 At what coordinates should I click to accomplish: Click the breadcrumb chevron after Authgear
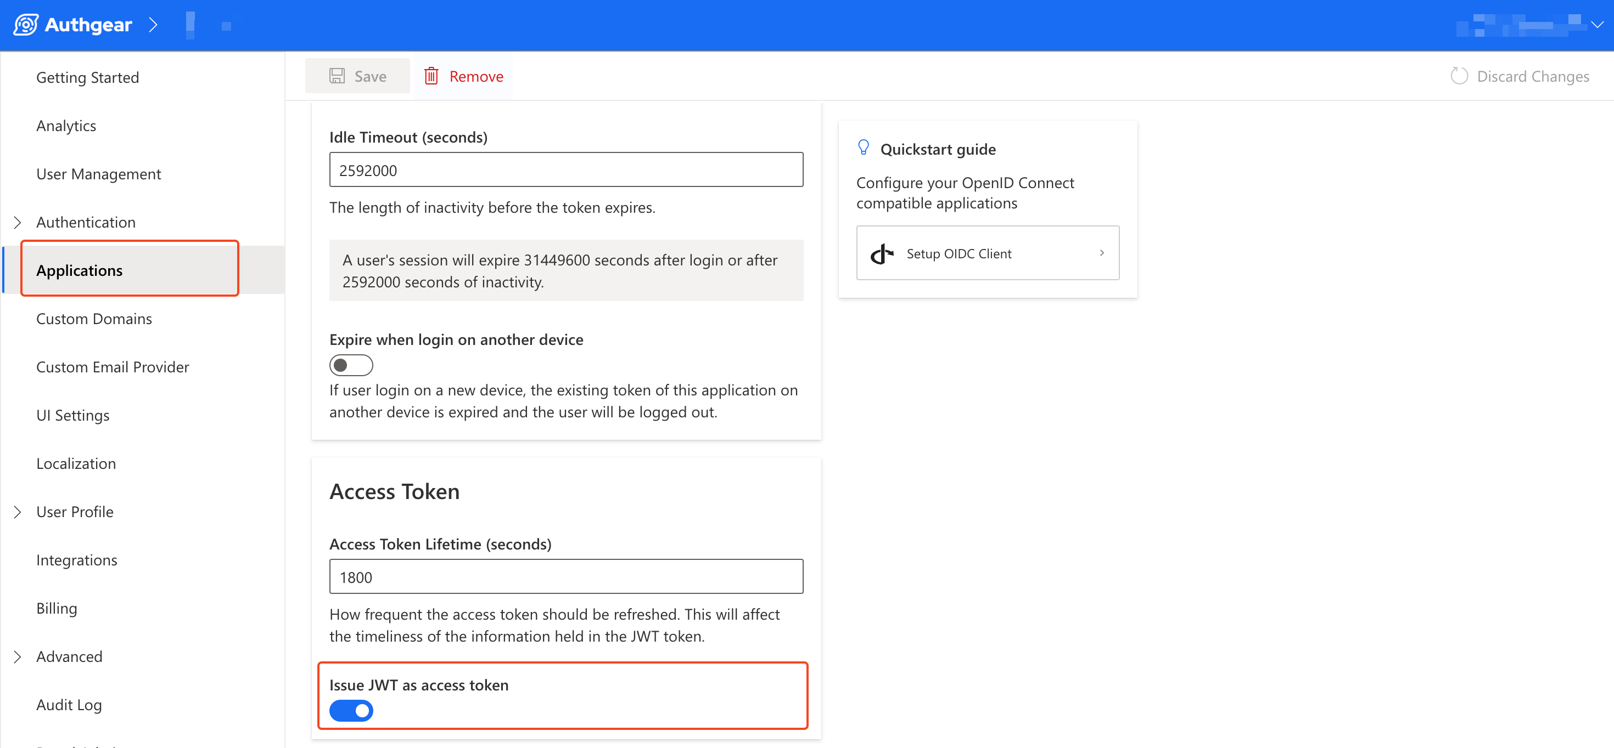153,25
